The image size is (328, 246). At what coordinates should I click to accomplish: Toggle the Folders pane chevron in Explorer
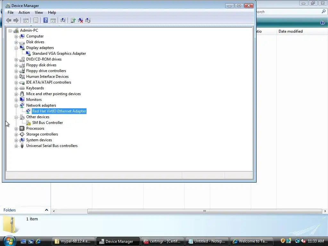click(46, 210)
